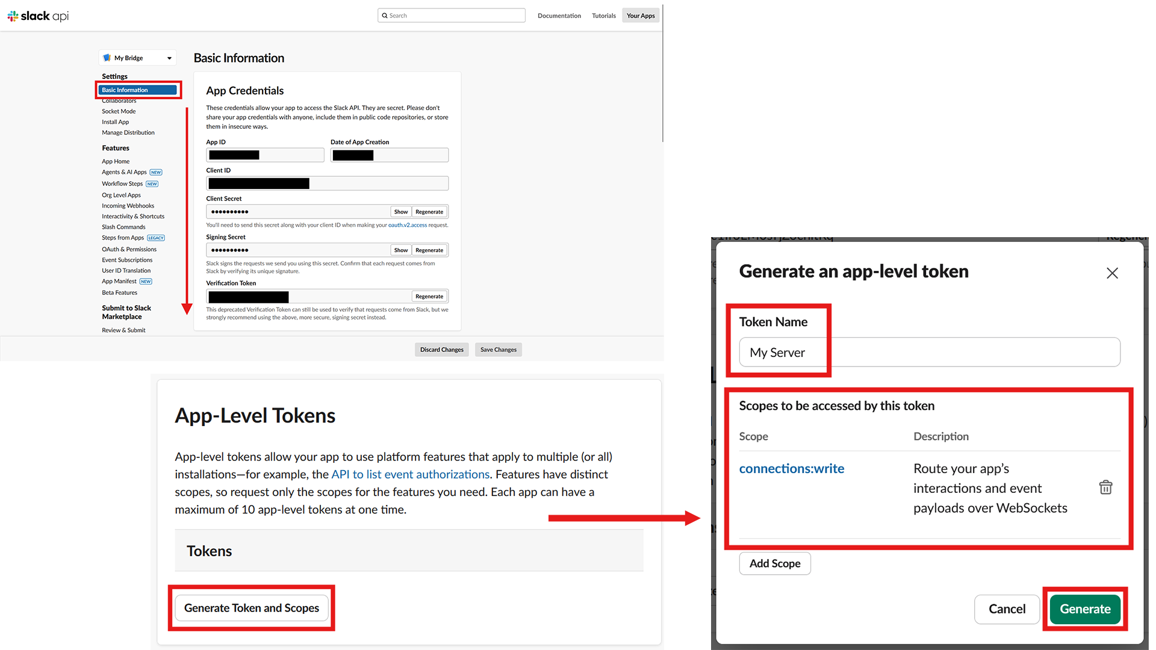
Task: Open Interactivity & Shortcuts page
Action: tap(133, 217)
